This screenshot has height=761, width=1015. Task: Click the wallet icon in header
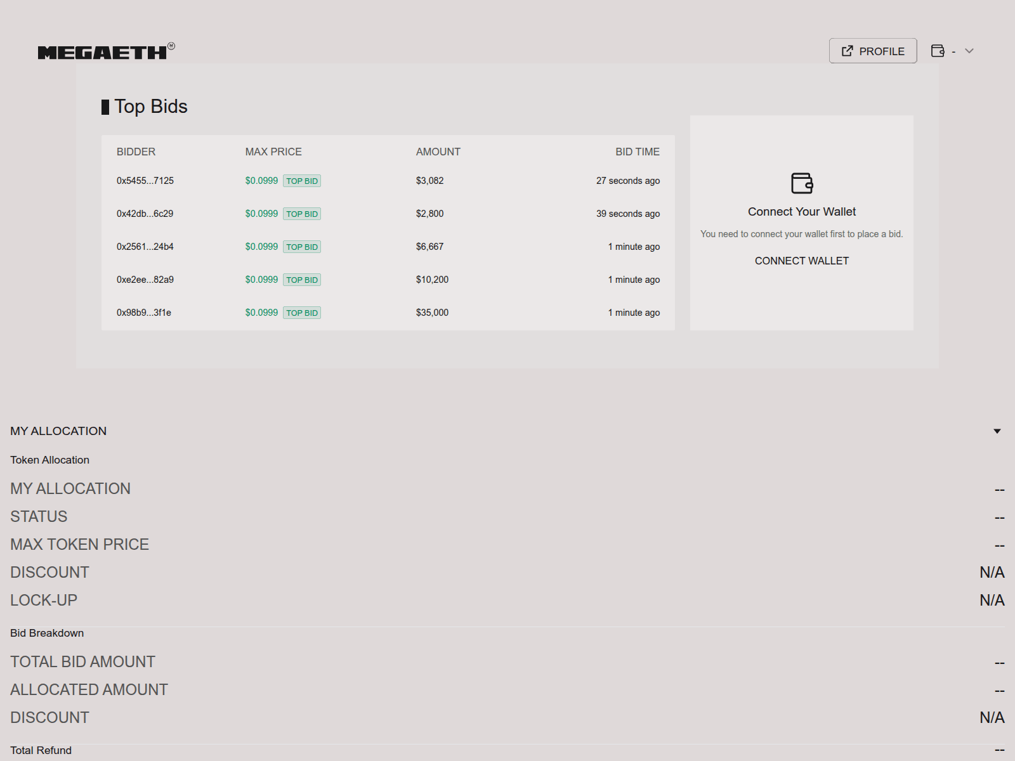coord(938,51)
